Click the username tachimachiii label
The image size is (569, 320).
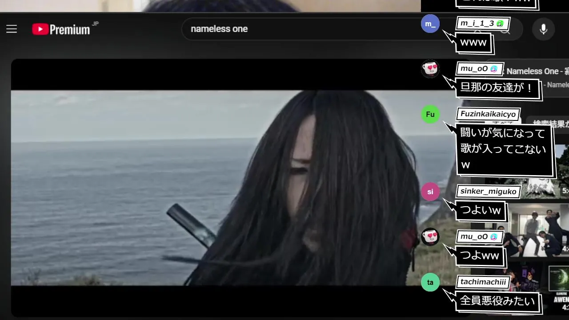tap(483, 282)
